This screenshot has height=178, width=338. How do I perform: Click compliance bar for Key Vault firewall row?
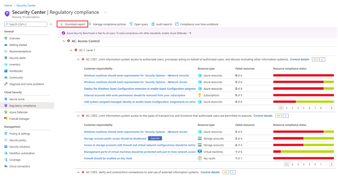coord(303,158)
